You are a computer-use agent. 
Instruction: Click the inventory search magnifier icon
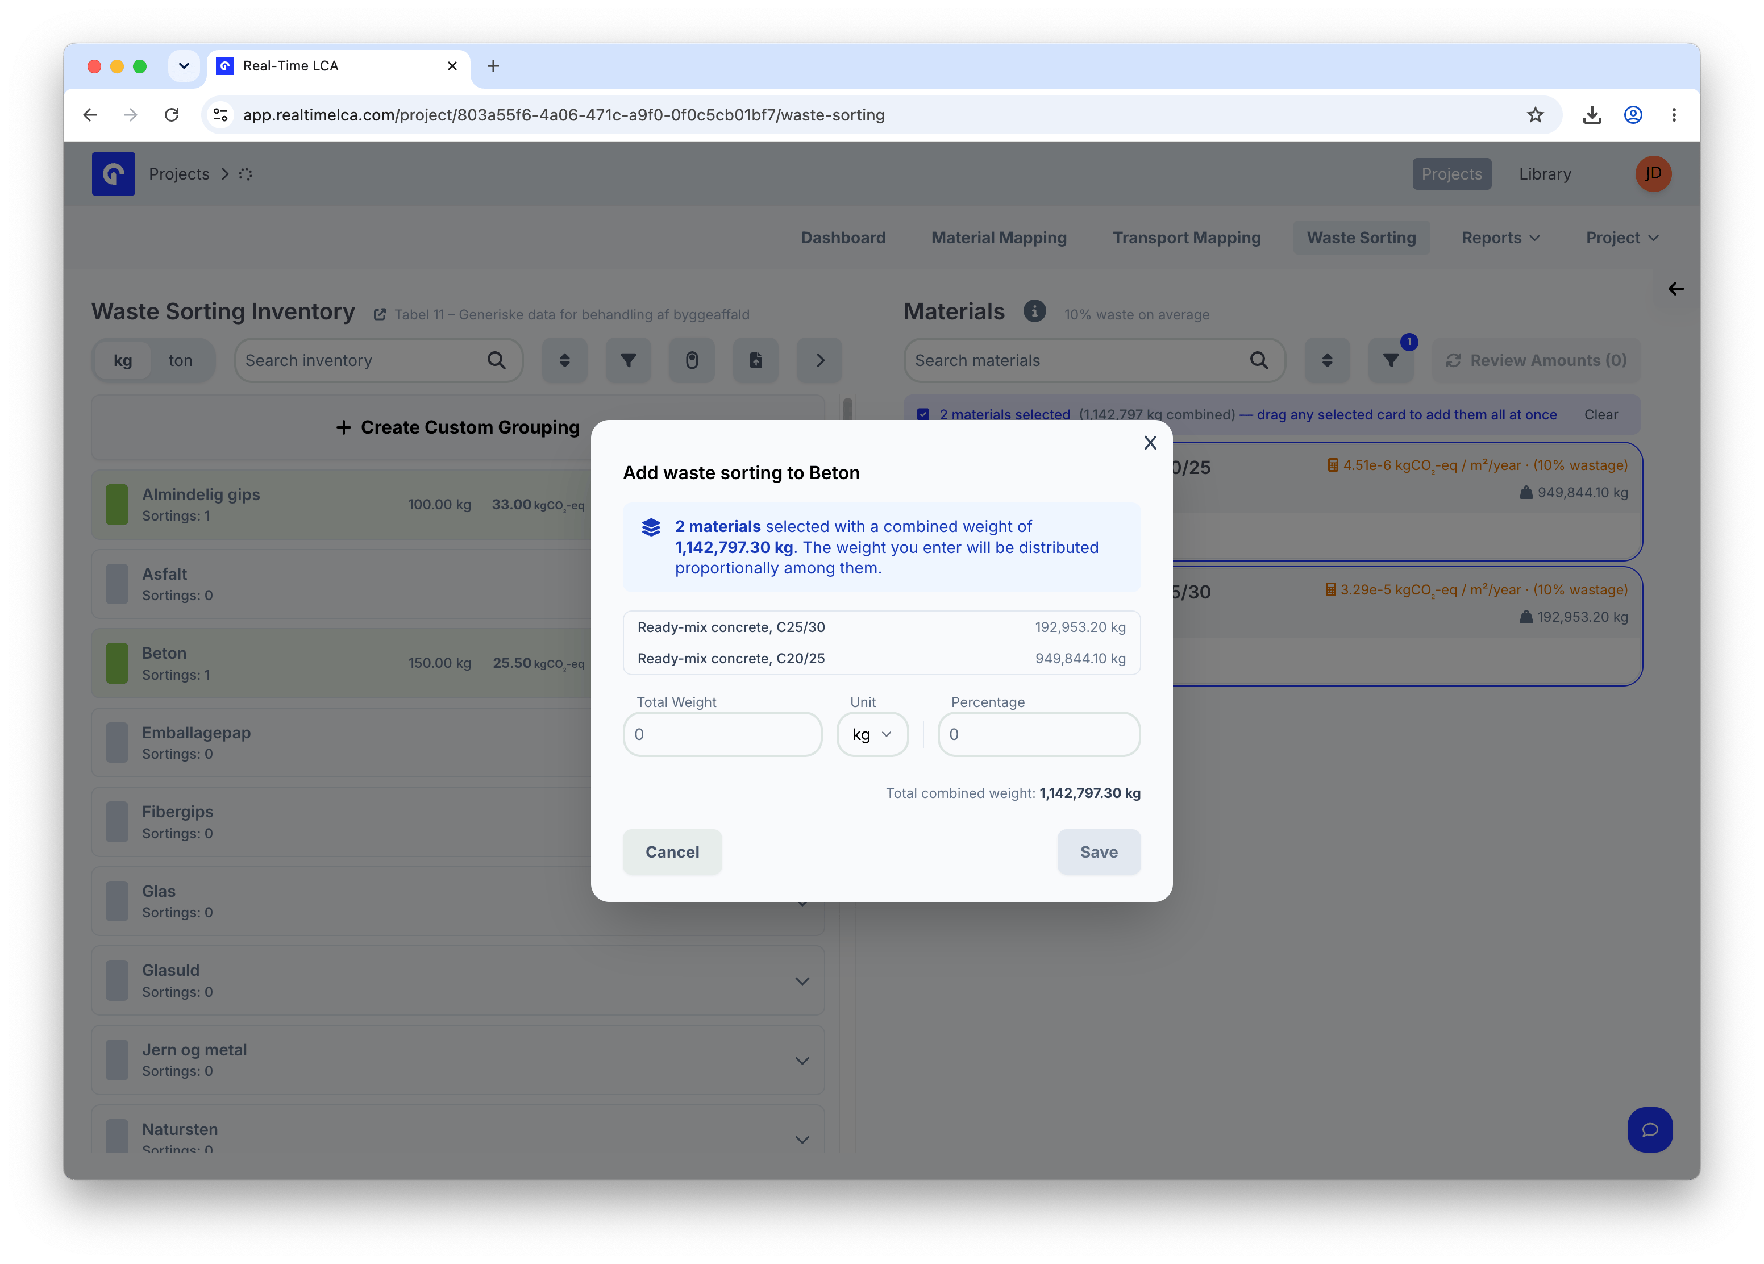pyautogui.click(x=496, y=360)
